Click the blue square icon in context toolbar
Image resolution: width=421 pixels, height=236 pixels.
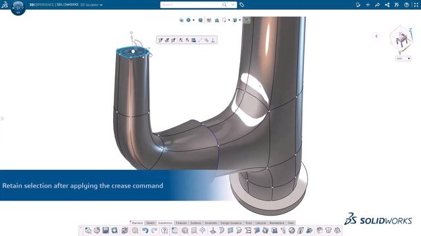(193, 40)
